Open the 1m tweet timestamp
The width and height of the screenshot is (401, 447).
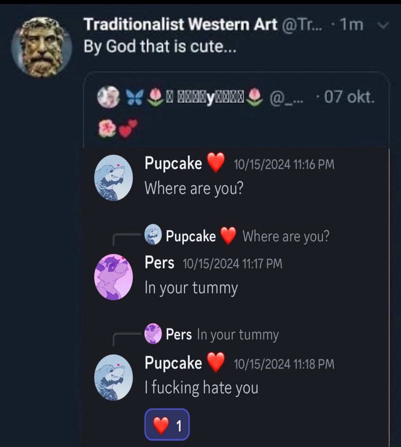(x=352, y=25)
